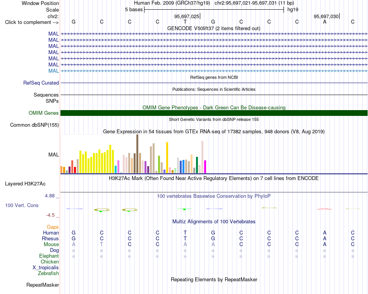Click the yellow-green expression bar

tap(159, 164)
